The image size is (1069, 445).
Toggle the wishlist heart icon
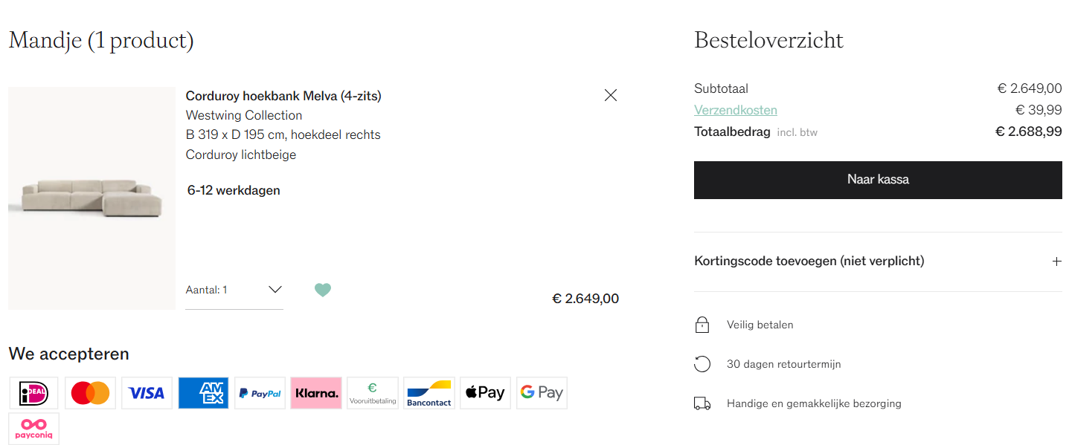coord(322,290)
